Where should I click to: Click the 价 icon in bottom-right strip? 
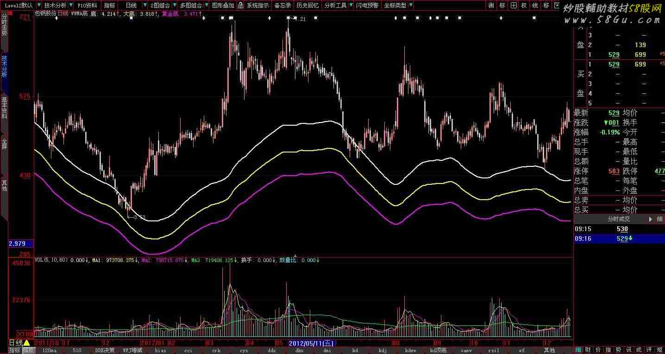598,350
